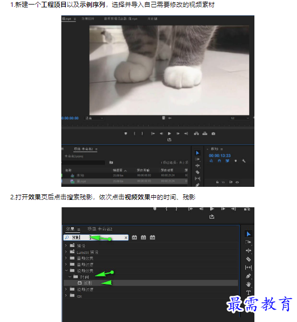Click the Insert edit icon in first monitor
This screenshot has width=297, height=322.
coord(196,133)
